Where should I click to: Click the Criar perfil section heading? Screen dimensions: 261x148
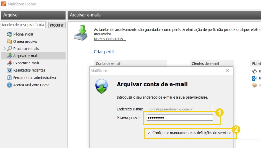pyautogui.click(x=104, y=52)
